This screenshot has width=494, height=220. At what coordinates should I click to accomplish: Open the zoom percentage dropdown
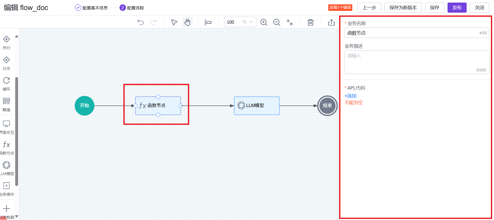pos(251,22)
